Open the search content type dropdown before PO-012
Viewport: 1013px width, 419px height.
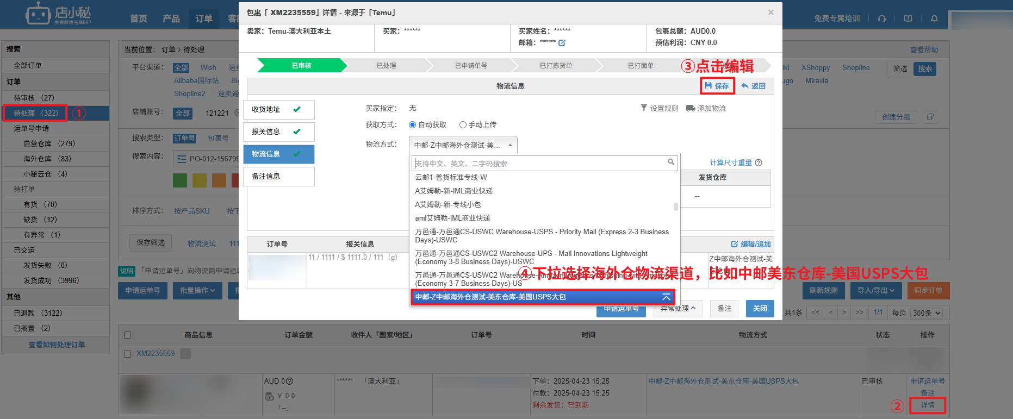click(181, 159)
